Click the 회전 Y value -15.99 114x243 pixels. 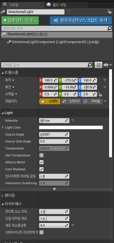click(70, 87)
